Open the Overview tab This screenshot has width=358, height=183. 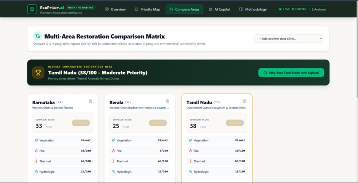click(115, 9)
